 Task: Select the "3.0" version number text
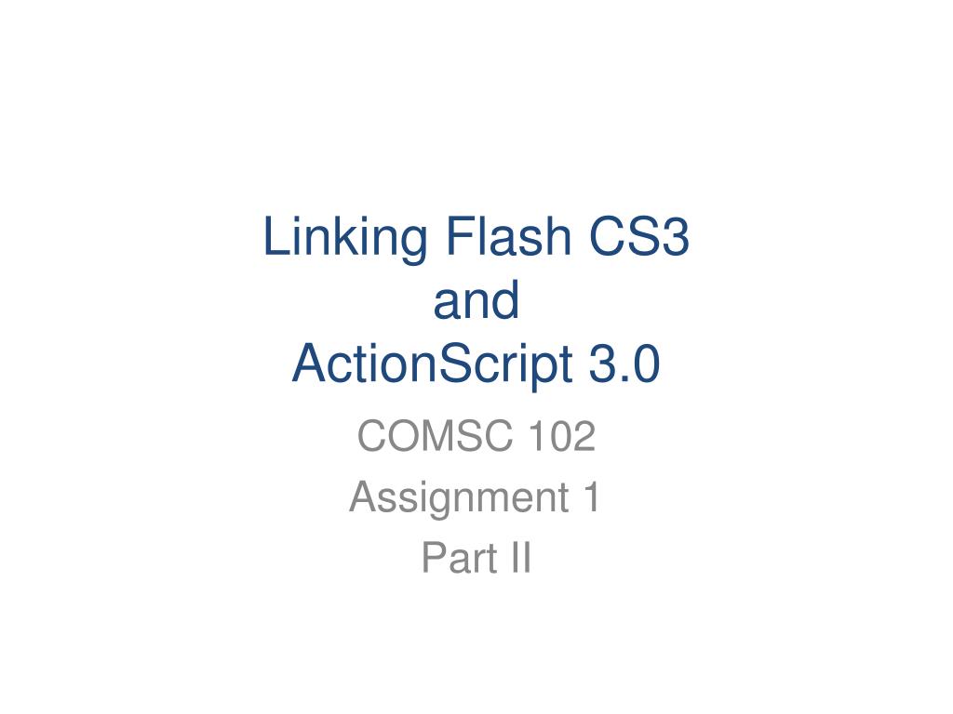[x=624, y=364]
